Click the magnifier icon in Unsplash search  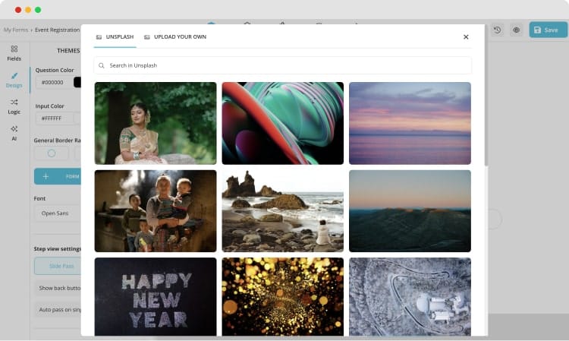coord(102,65)
